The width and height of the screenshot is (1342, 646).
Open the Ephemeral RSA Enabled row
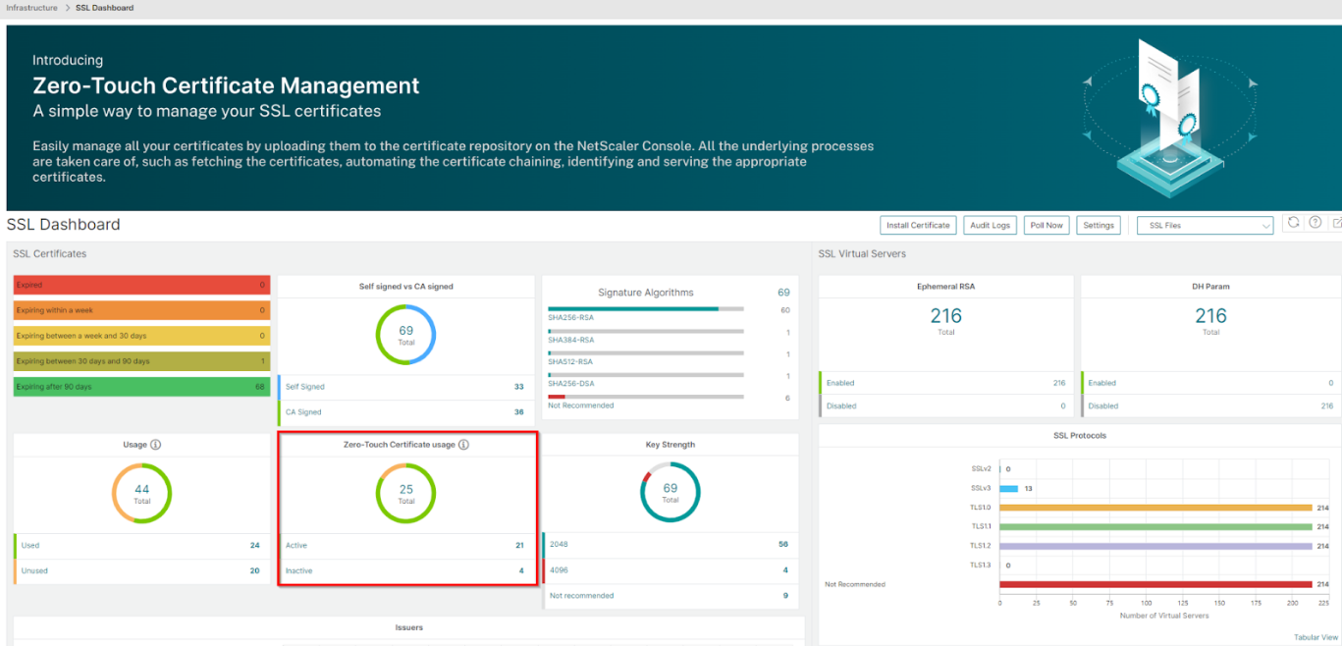coord(945,383)
